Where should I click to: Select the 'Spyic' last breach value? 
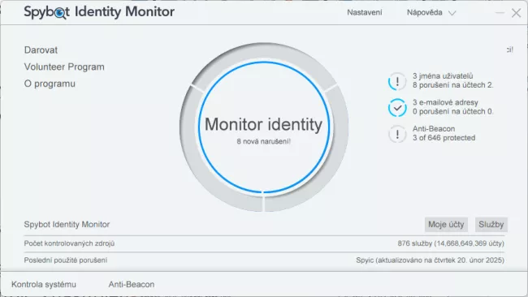[430, 260]
